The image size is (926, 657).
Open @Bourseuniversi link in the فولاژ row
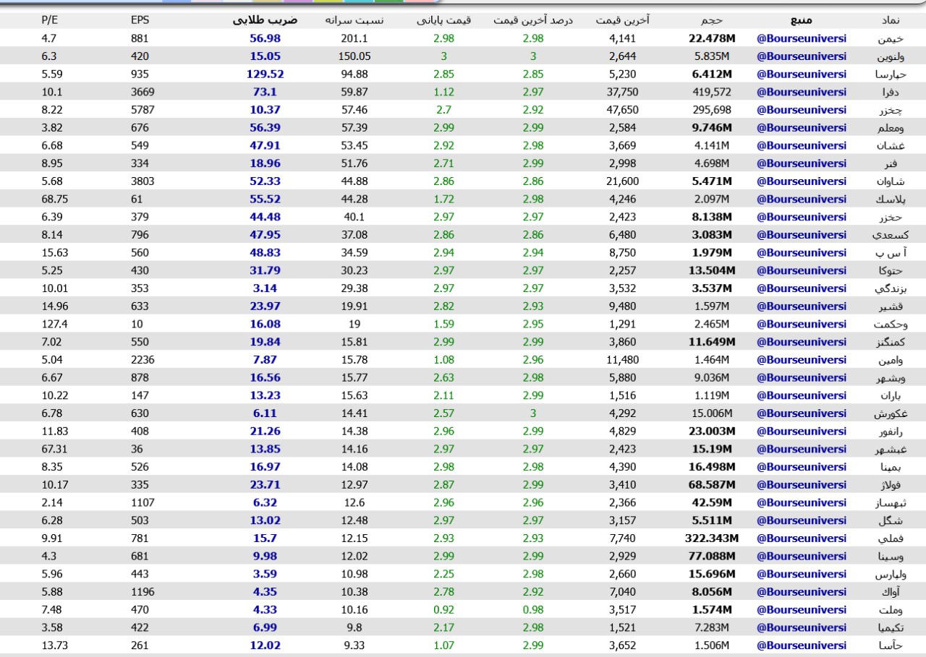801,485
